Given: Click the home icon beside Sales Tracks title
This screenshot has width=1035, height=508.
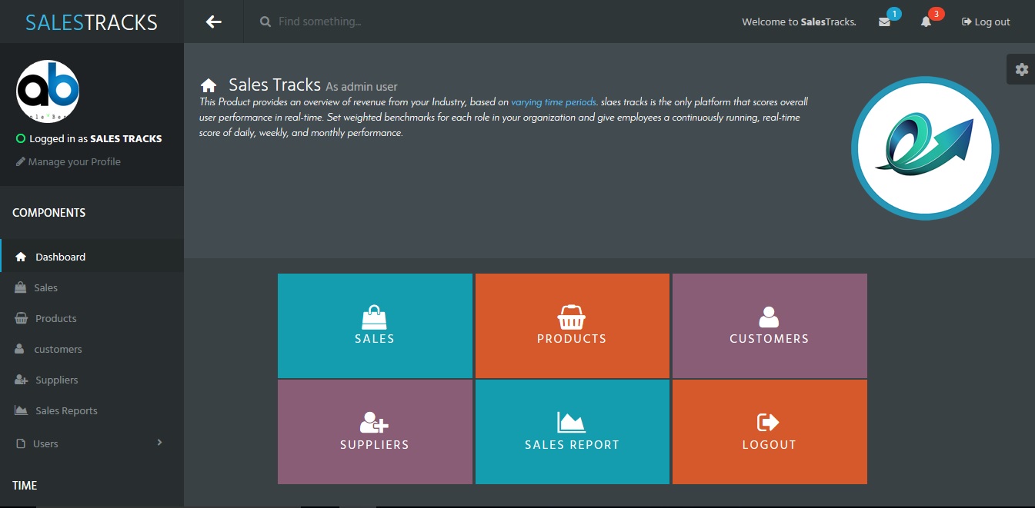Looking at the screenshot, I should click(x=208, y=85).
